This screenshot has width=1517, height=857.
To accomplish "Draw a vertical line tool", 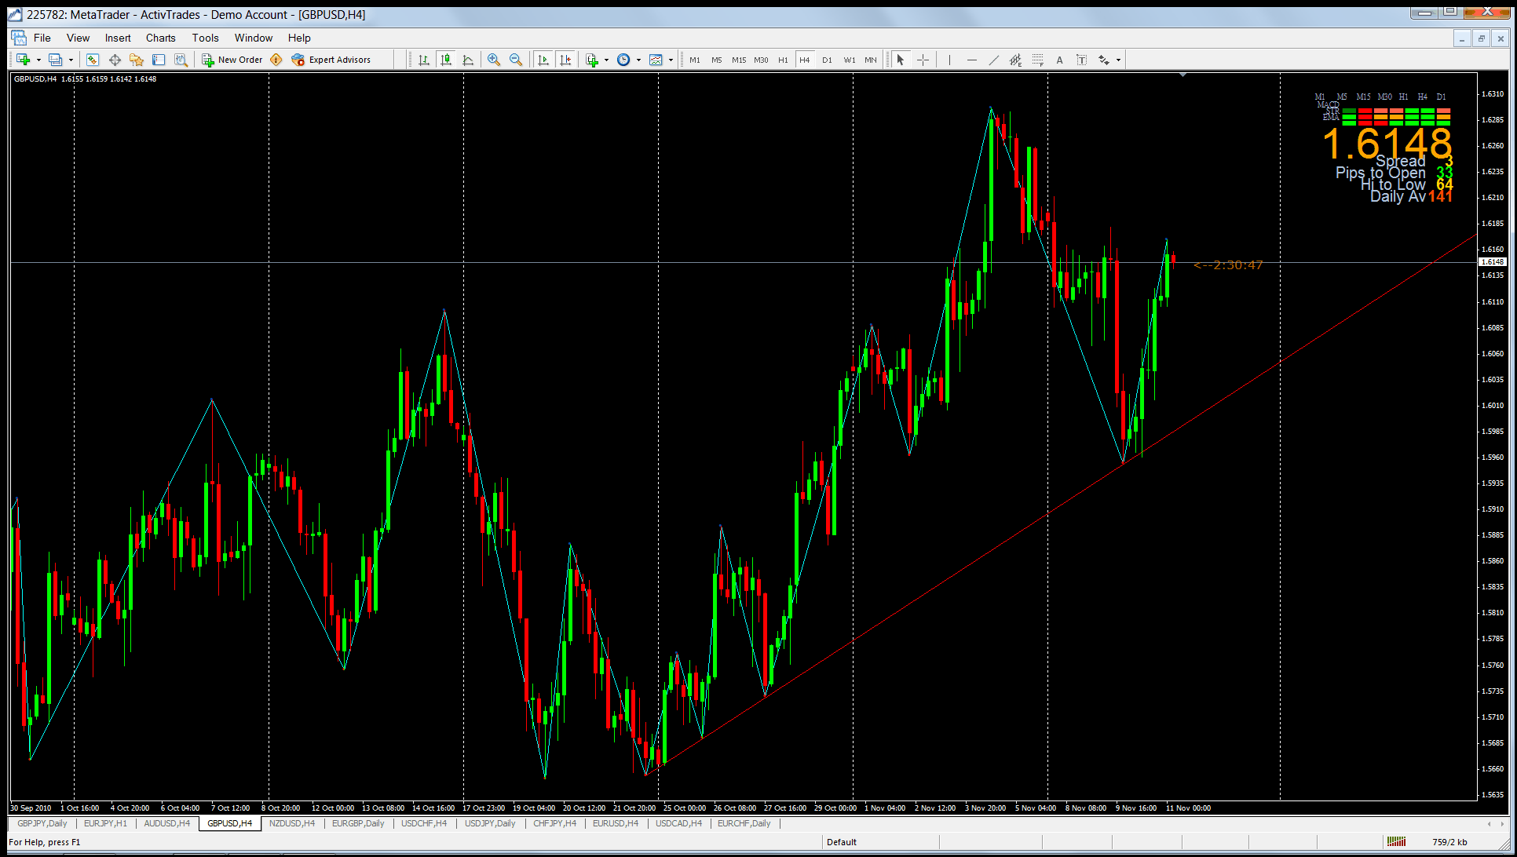I will 949,60.
